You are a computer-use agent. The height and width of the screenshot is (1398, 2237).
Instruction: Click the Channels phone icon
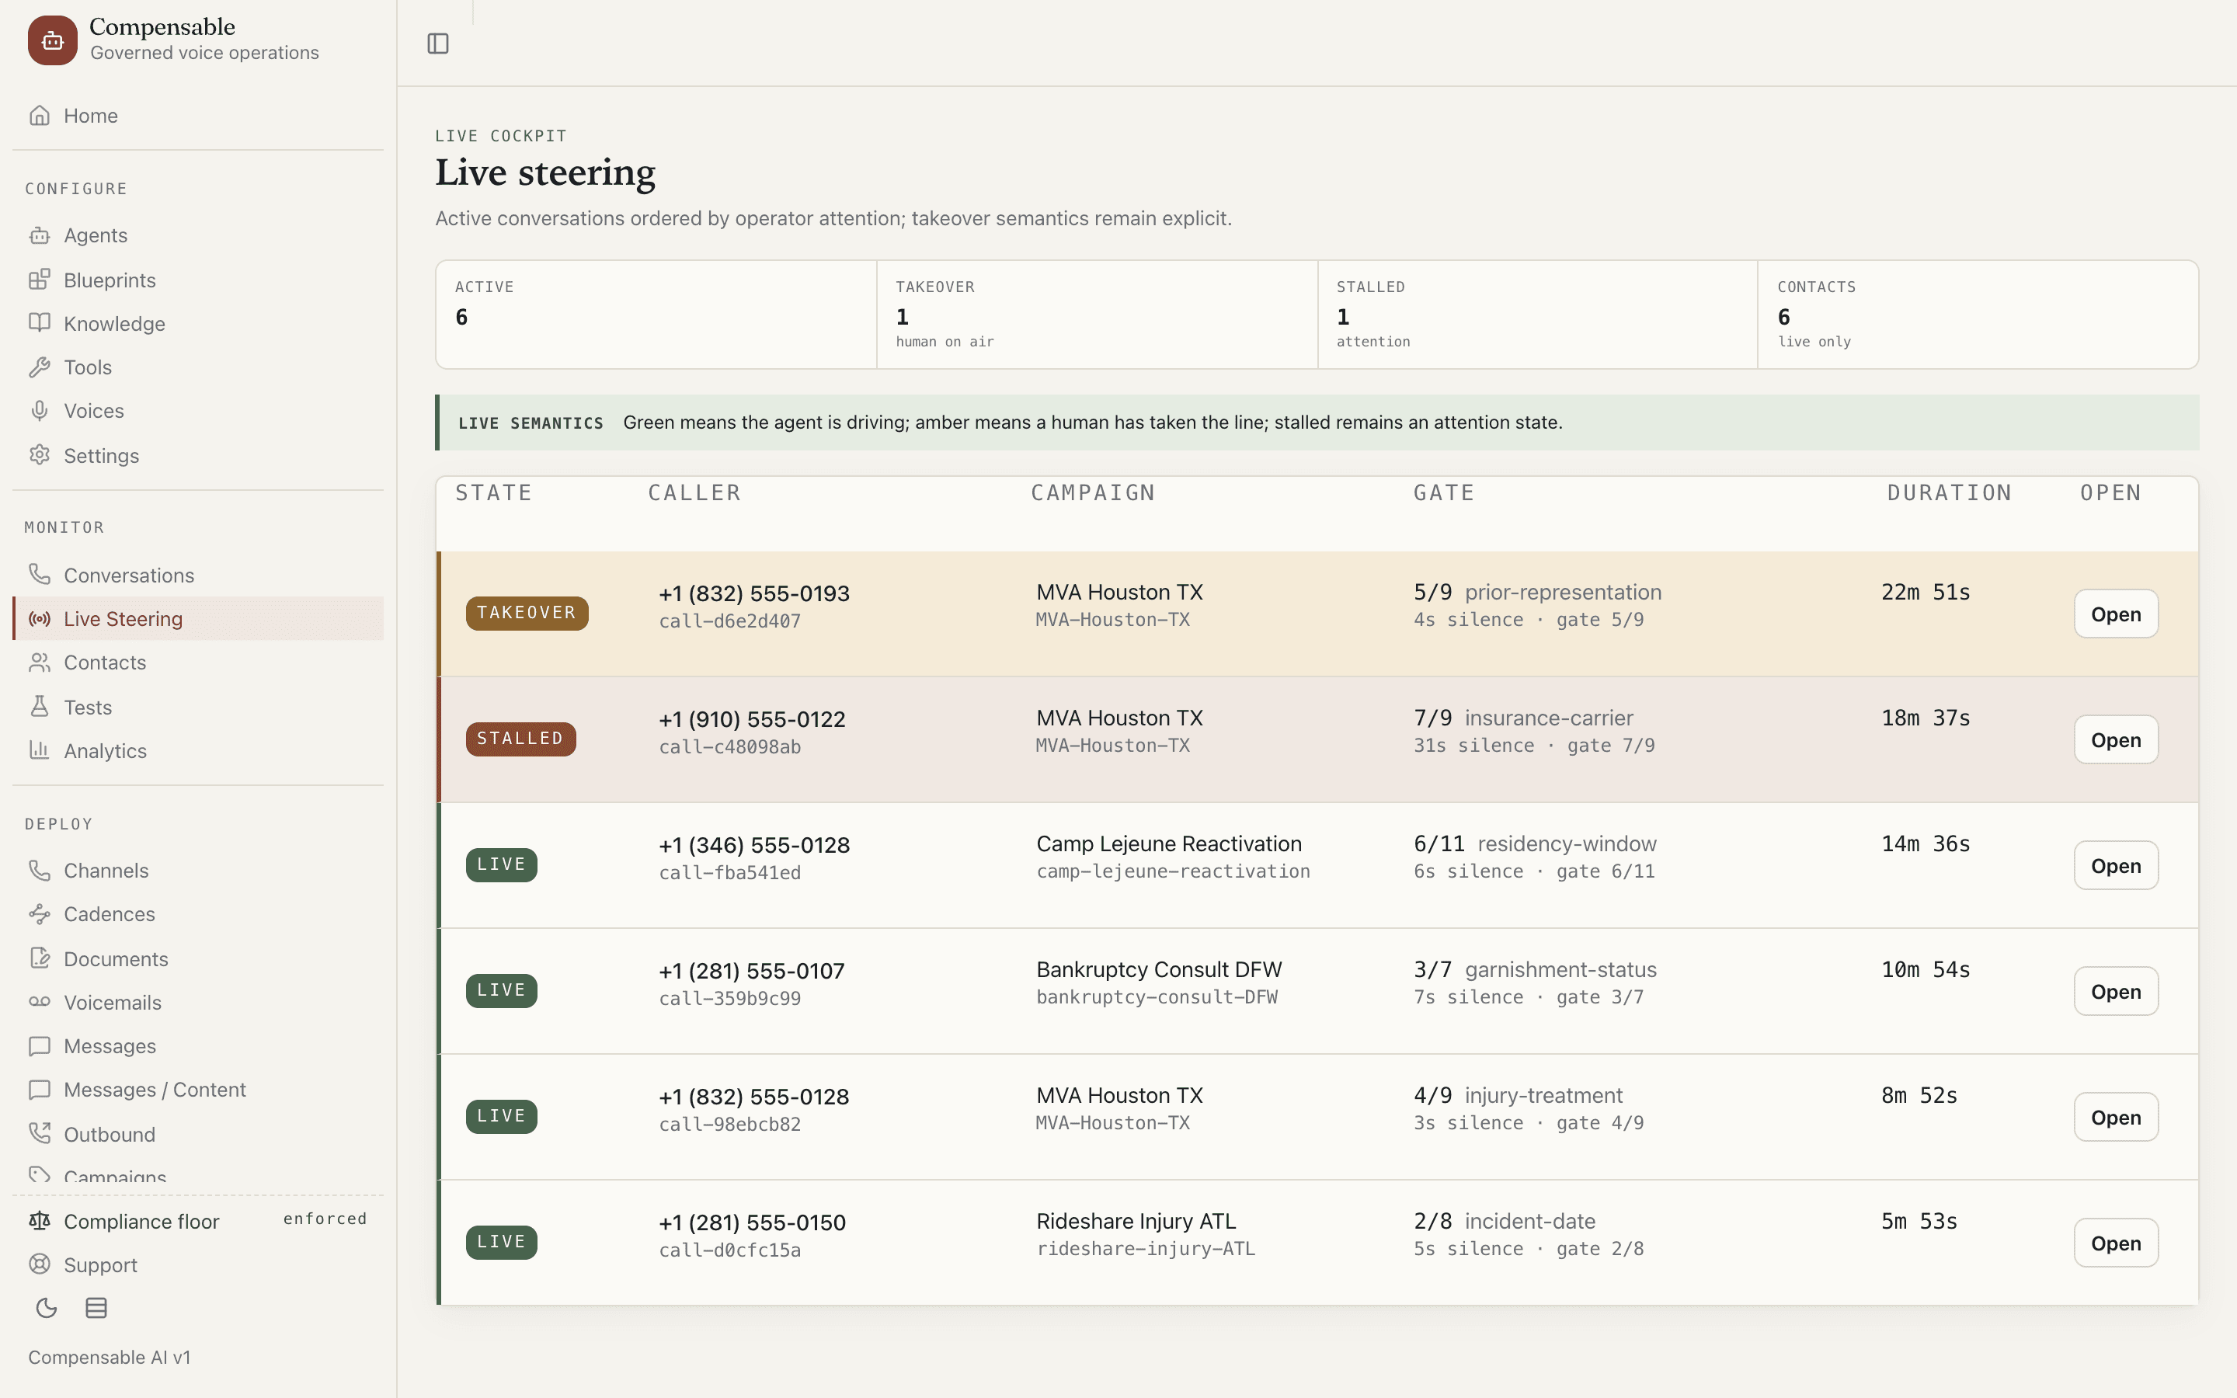40,871
